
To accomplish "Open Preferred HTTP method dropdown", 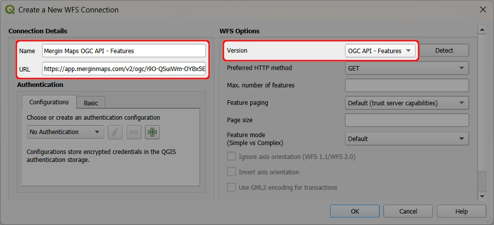I will (407, 68).
